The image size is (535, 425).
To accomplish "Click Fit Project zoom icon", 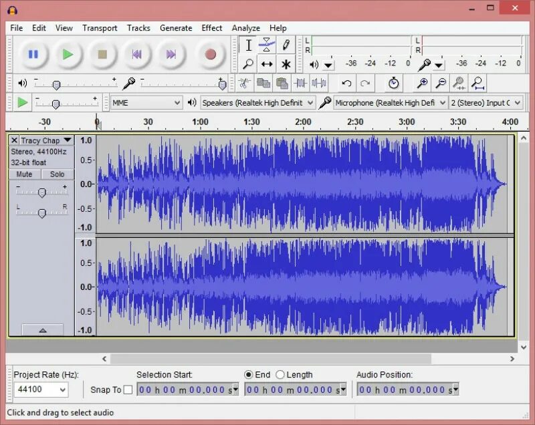I will coord(477,83).
